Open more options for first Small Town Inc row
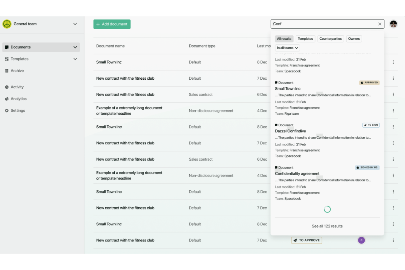This screenshot has height=270, width=405. tap(393, 62)
